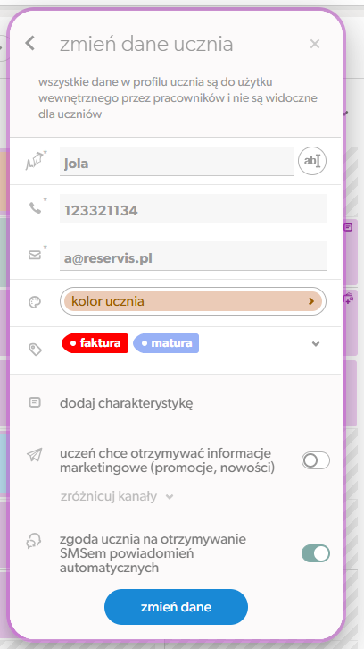Select the blue matura tag
The height and width of the screenshot is (649, 364).
pos(166,343)
